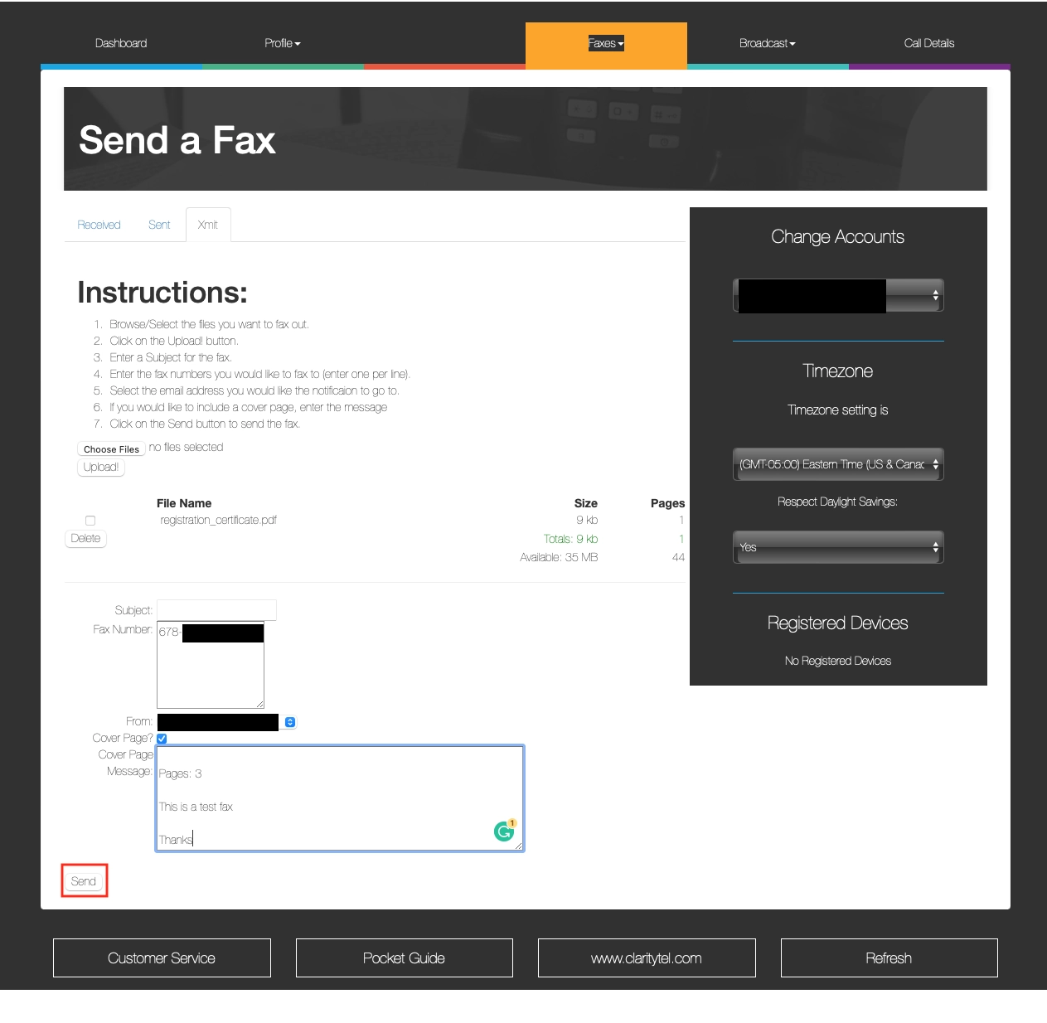Open the Customer Service link

162,958
